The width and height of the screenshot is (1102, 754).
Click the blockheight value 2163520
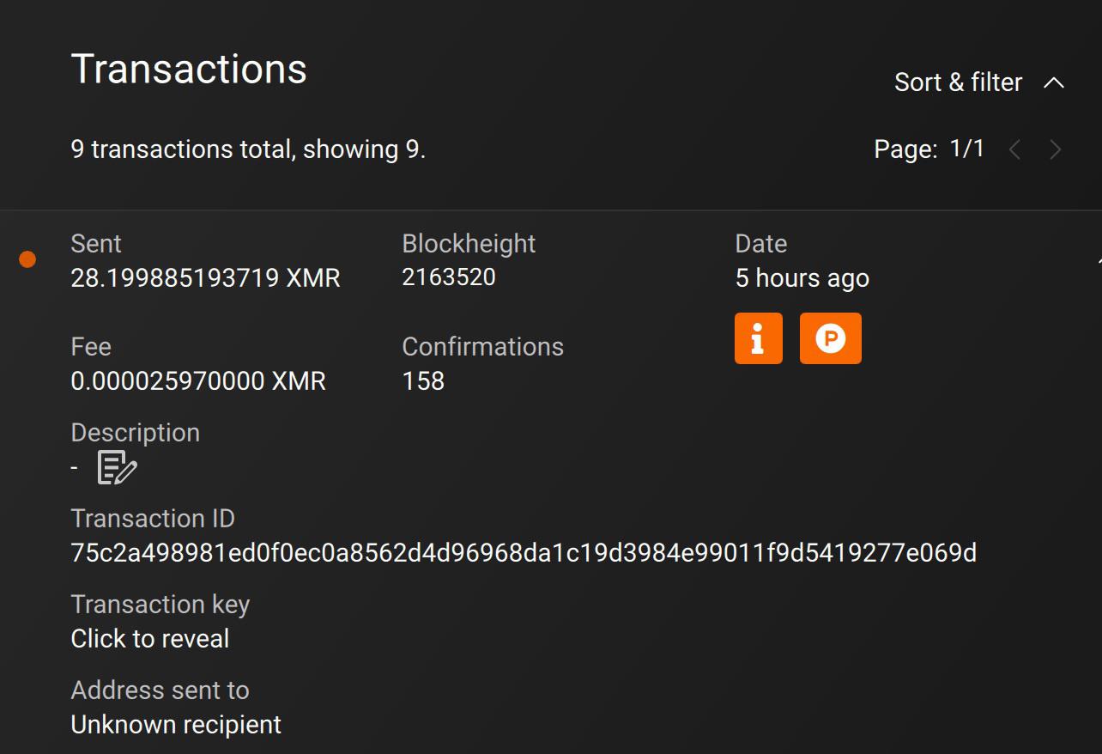pos(449,277)
